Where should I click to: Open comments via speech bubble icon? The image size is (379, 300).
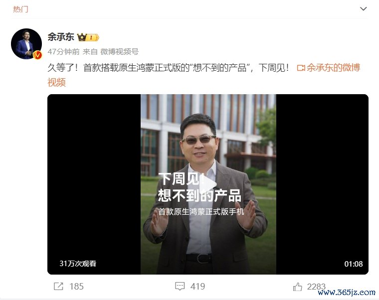180,287
